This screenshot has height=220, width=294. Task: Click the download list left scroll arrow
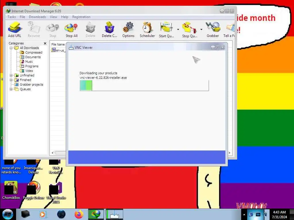click(52, 153)
